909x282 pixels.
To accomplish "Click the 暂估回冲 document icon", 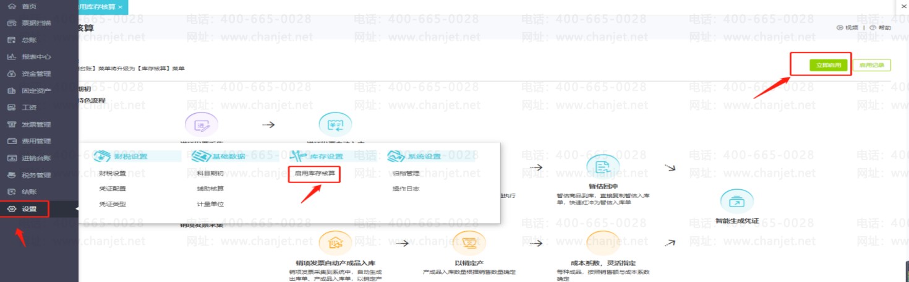I will (x=602, y=166).
